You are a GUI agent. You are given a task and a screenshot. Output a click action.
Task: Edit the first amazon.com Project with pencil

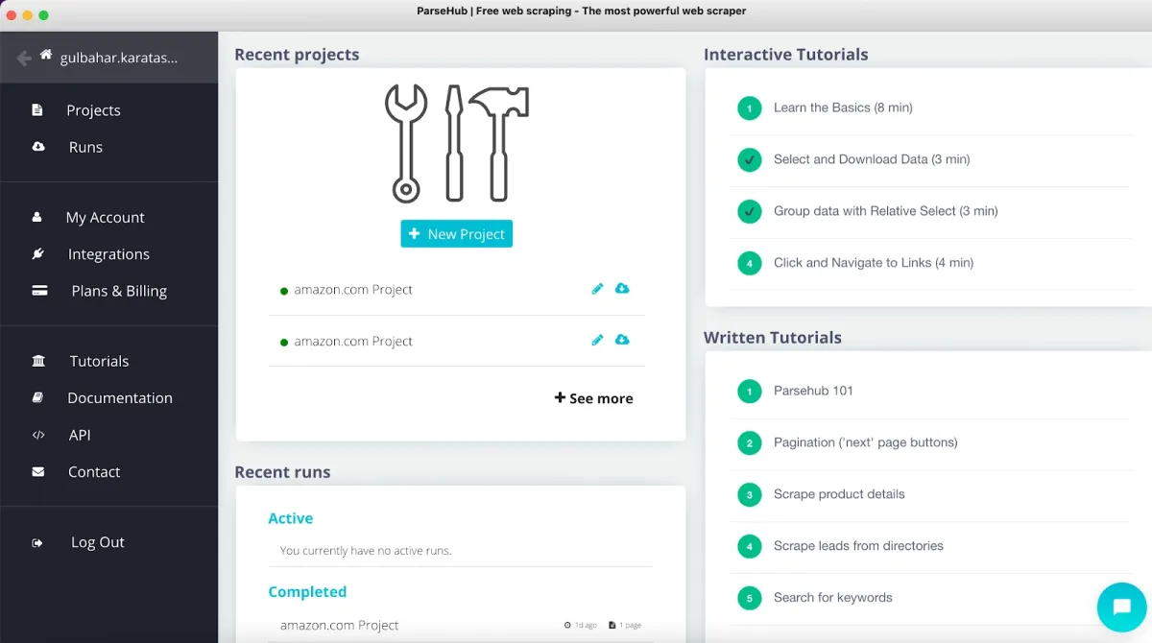(x=597, y=289)
